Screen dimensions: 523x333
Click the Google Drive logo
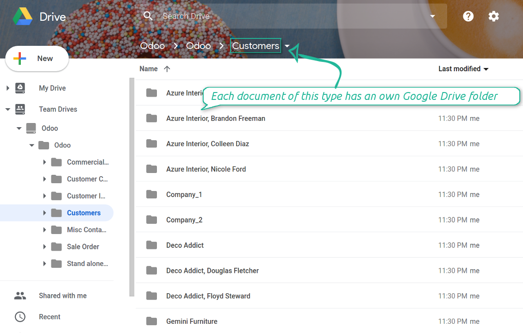pos(22,16)
